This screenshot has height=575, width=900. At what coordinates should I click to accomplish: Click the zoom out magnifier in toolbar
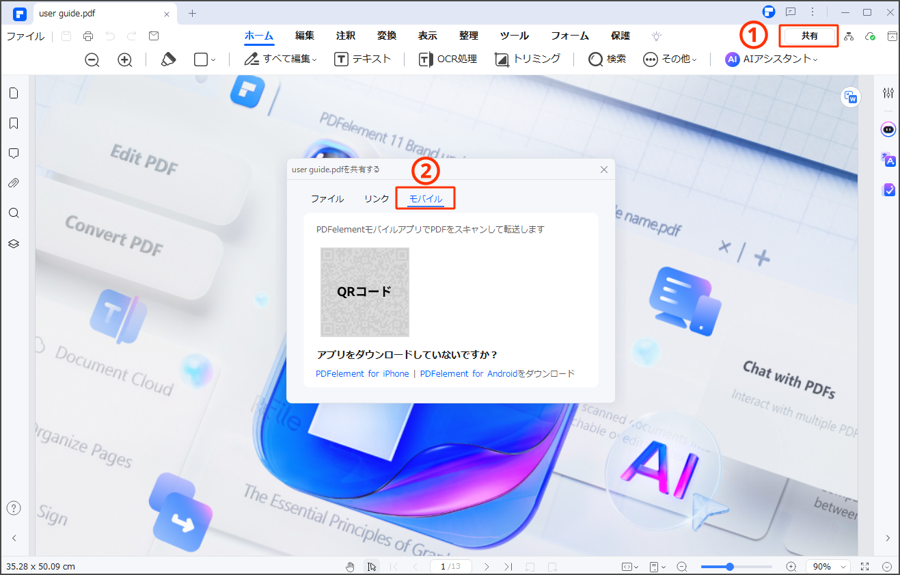92,59
